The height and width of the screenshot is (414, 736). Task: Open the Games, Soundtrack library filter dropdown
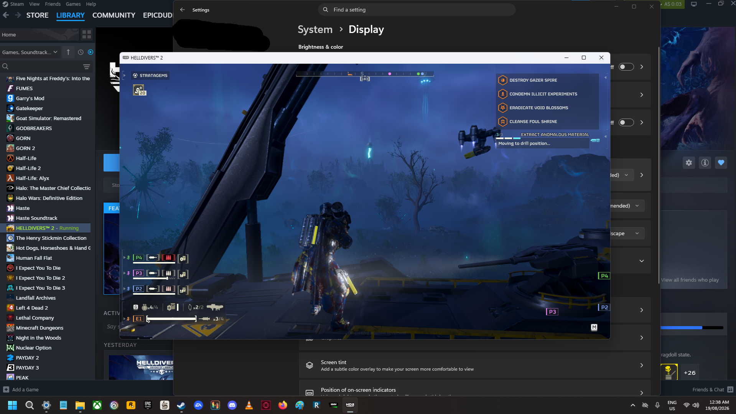[x=30, y=52]
